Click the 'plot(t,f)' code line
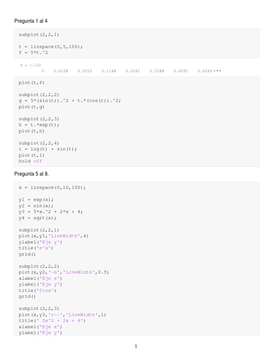This screenshot has height=363, width=272. click(32, 83)
